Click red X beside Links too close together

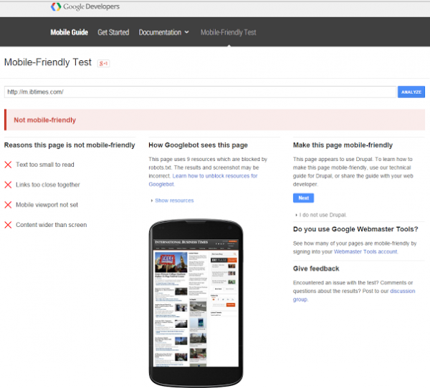click(x=8, y=185)
